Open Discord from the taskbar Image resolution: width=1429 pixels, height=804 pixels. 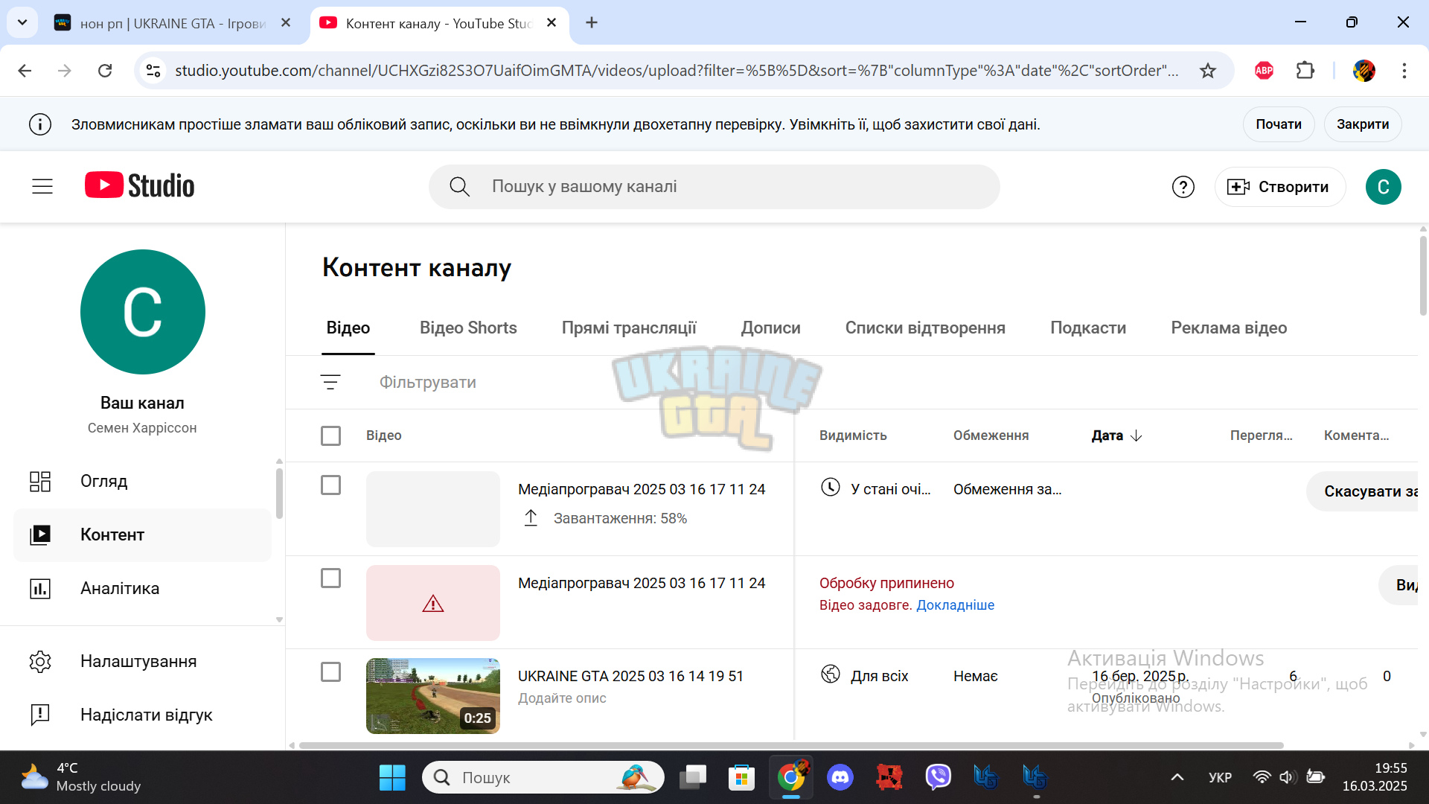pyautogui.click(x=840, y=777)
